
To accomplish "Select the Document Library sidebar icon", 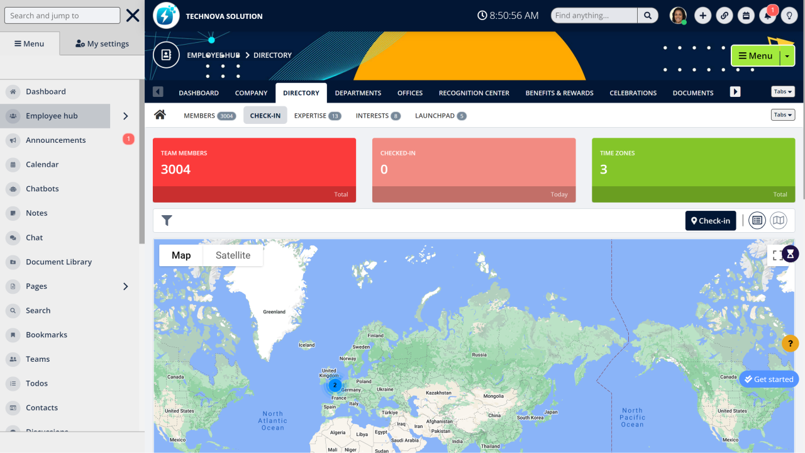I will 14,262.
